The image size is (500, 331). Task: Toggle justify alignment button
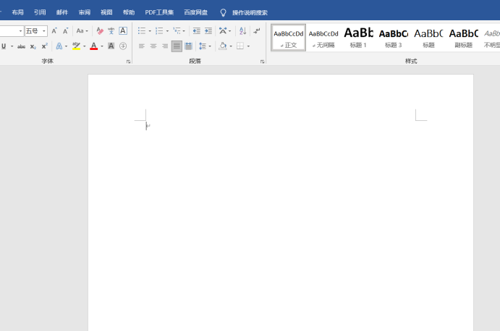click(177, 46)
